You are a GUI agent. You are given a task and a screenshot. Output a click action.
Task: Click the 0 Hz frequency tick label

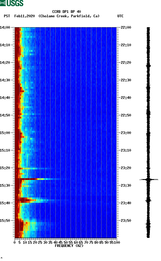15,243
